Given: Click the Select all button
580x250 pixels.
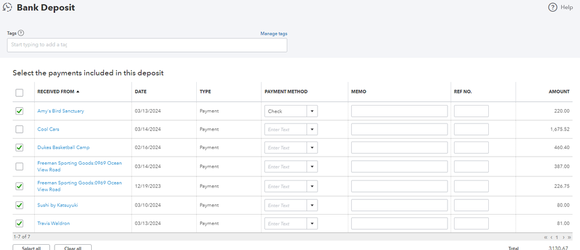Looking at the screenshot, I should pos(31,248).
